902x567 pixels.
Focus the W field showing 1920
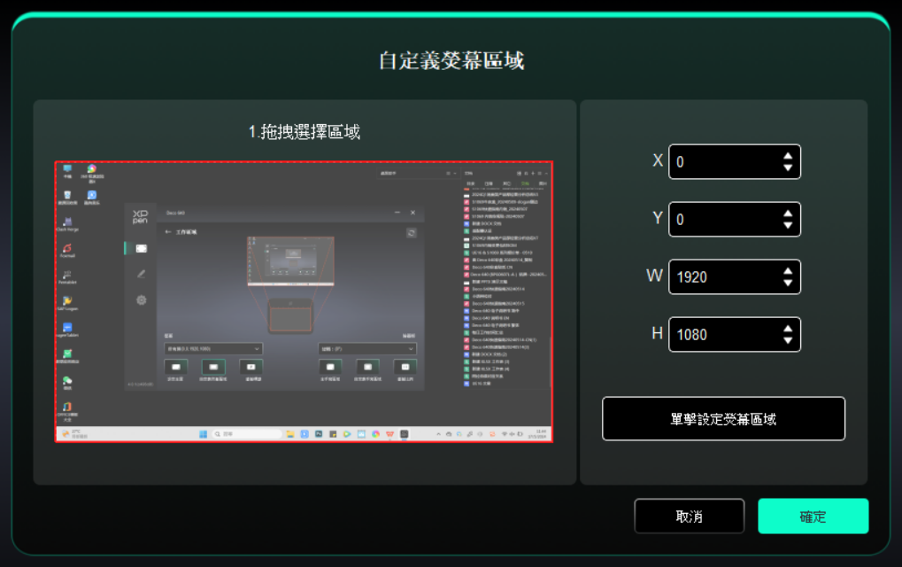pyautogui.click(x=721, y=277)
